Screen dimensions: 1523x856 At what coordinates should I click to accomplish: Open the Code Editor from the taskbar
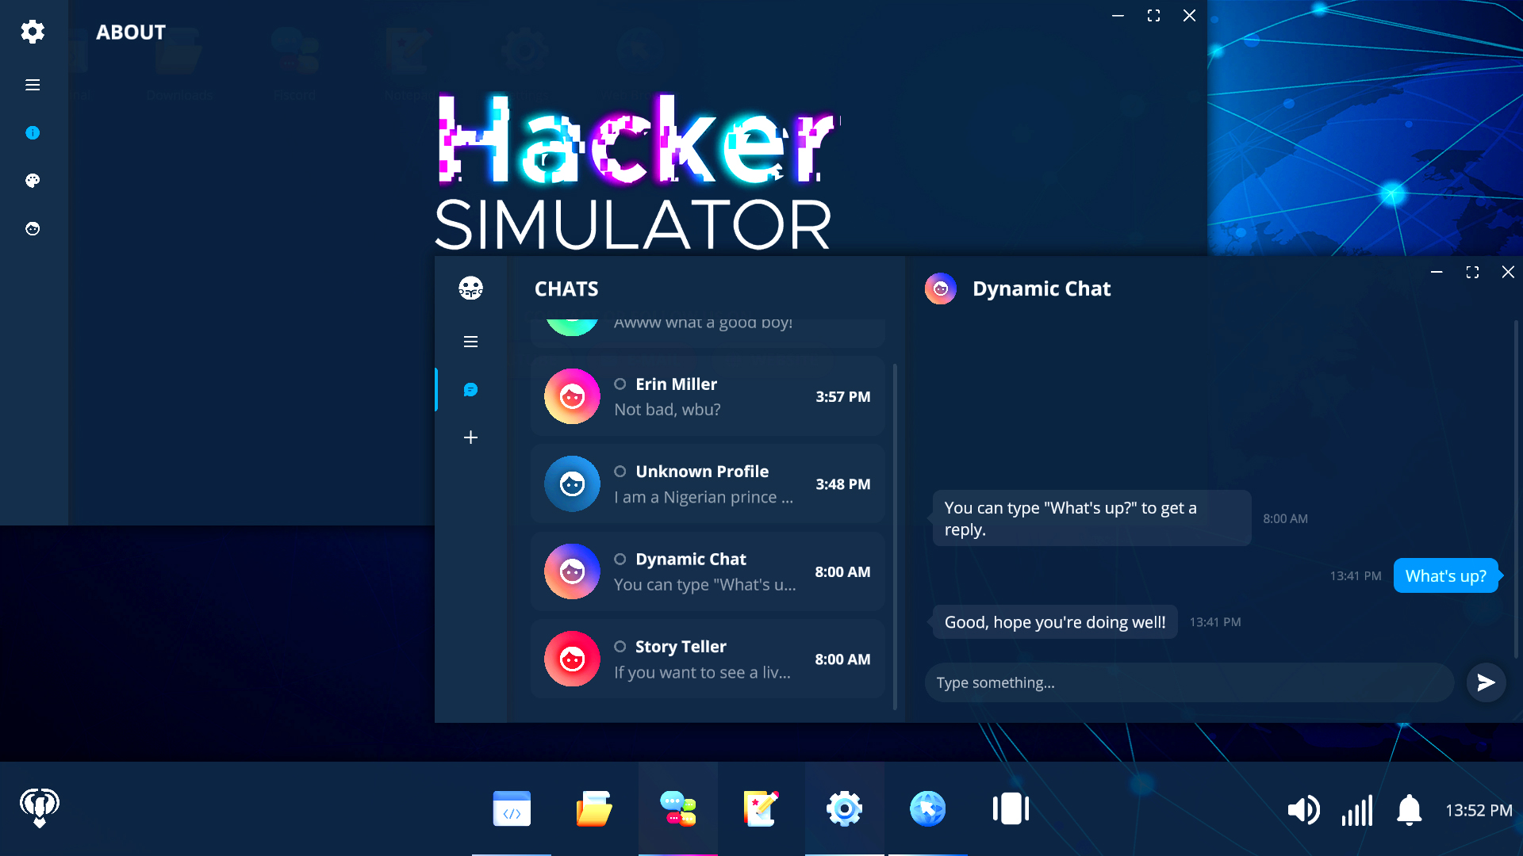click(512, 808)
